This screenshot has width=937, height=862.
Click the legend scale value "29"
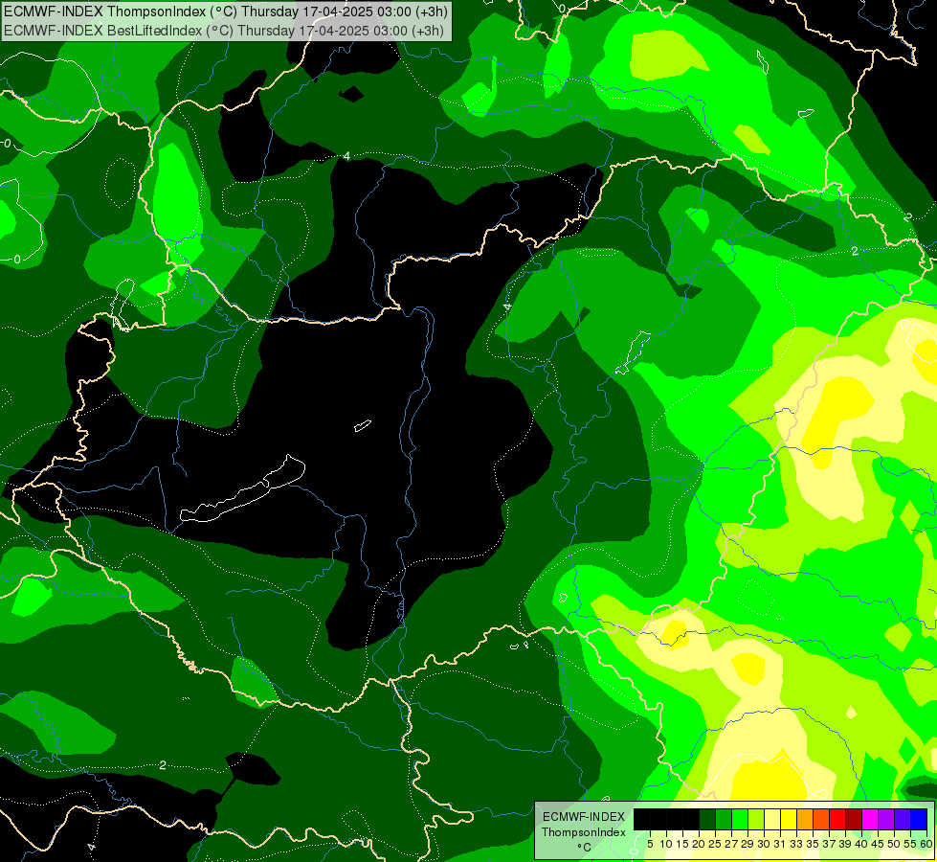pos(747,844)
